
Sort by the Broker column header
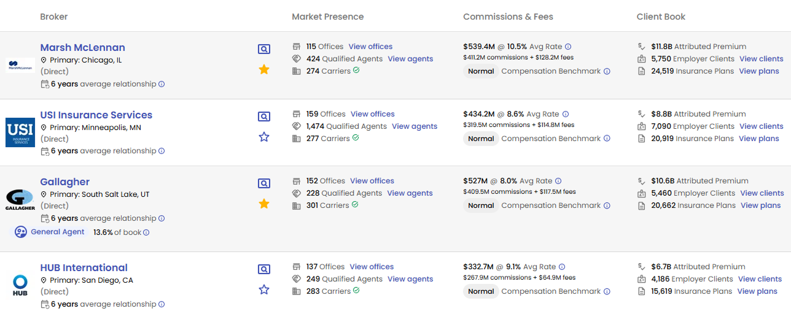[54, 17]
